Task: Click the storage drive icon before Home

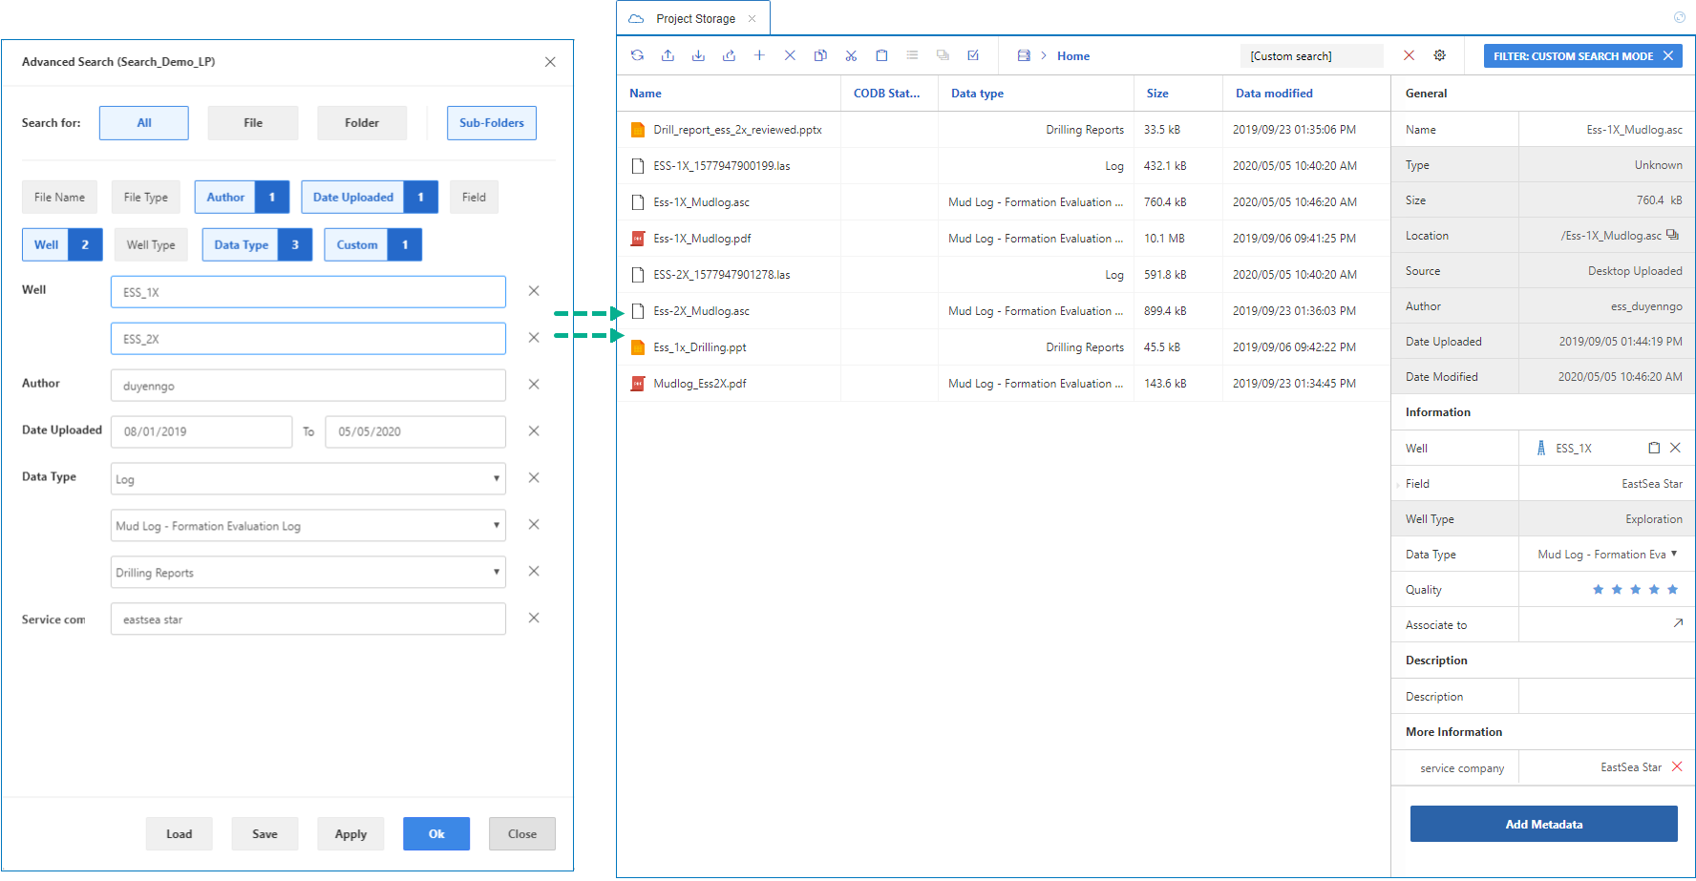Action: [x=1024, y=55]
